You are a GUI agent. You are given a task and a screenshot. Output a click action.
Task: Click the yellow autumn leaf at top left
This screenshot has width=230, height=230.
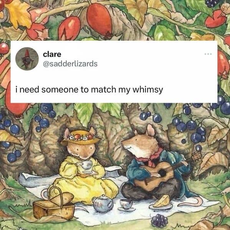coord(19,14)
